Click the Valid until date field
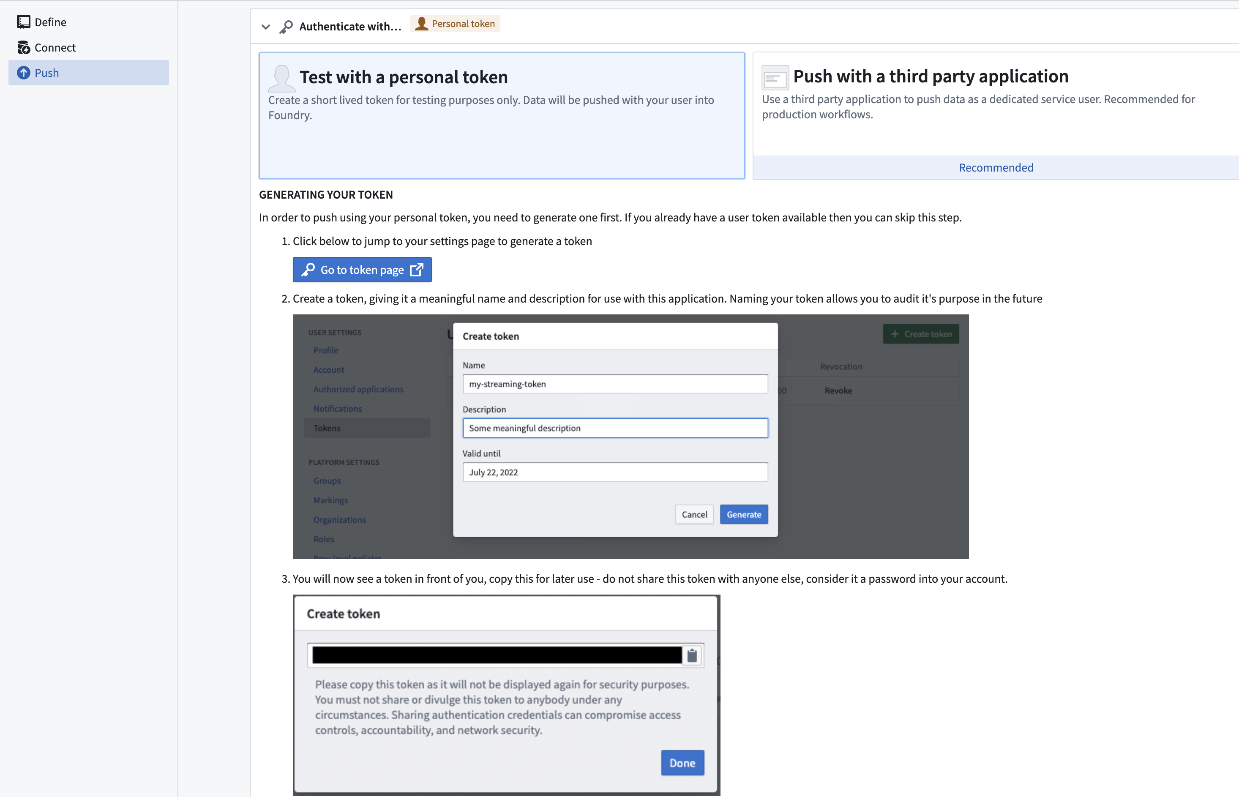The height and width of the screenshot is (797, 1239). [x=615, y=472]
